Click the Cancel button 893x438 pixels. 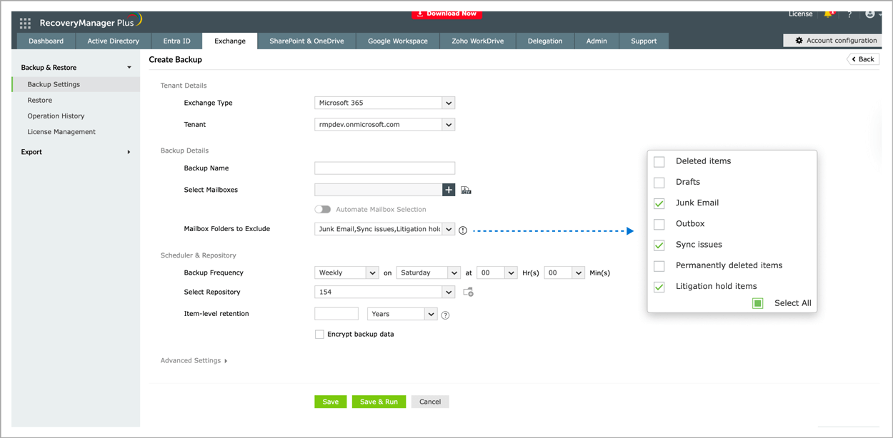click(x=430, y=402)
